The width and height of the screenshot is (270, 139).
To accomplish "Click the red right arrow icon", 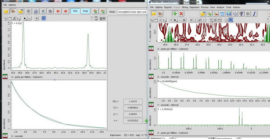I will 65,11.
